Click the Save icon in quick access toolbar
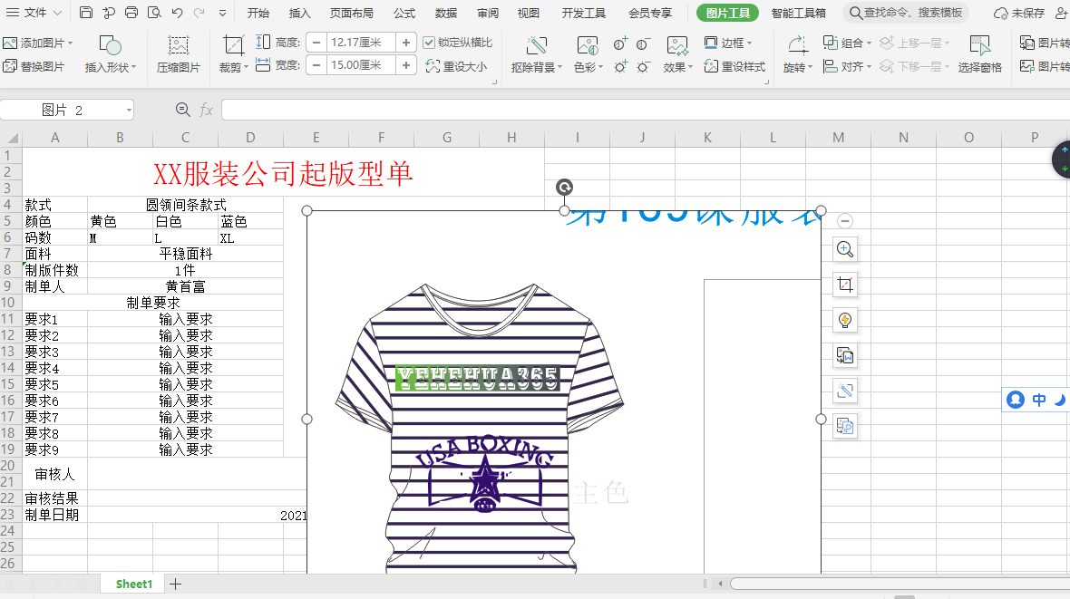Viewport: 1070px width, 599px height. (x=86, y=13)
